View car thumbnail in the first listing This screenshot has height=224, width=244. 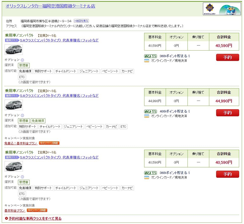click(14, 50)
